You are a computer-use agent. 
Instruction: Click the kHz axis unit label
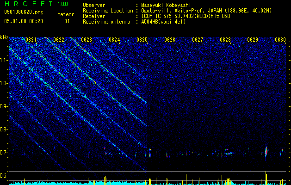[4, 37]
